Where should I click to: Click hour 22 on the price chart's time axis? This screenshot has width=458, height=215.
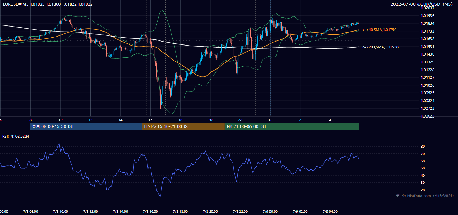point(240,120)
